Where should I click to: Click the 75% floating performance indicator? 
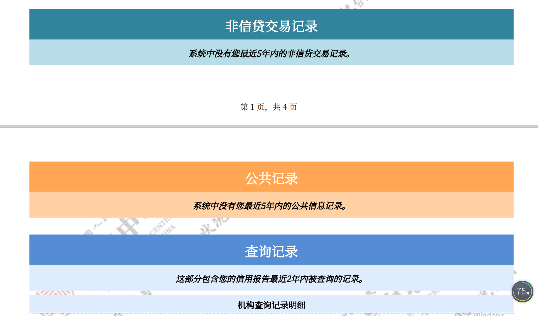tap(522, 291)
